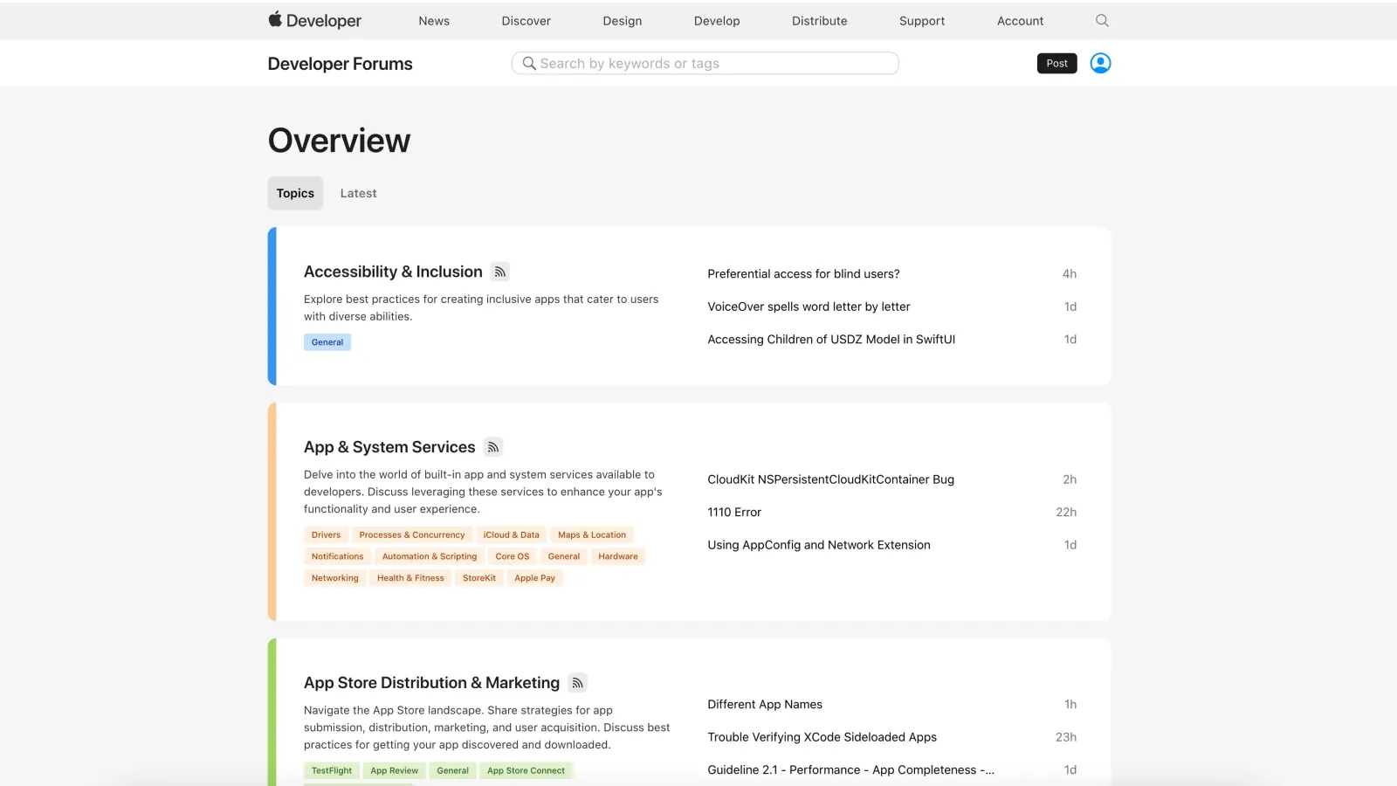Select the StoreKit tag
Viewport: 1397px width, 786px height.
[x=479, y=578]
